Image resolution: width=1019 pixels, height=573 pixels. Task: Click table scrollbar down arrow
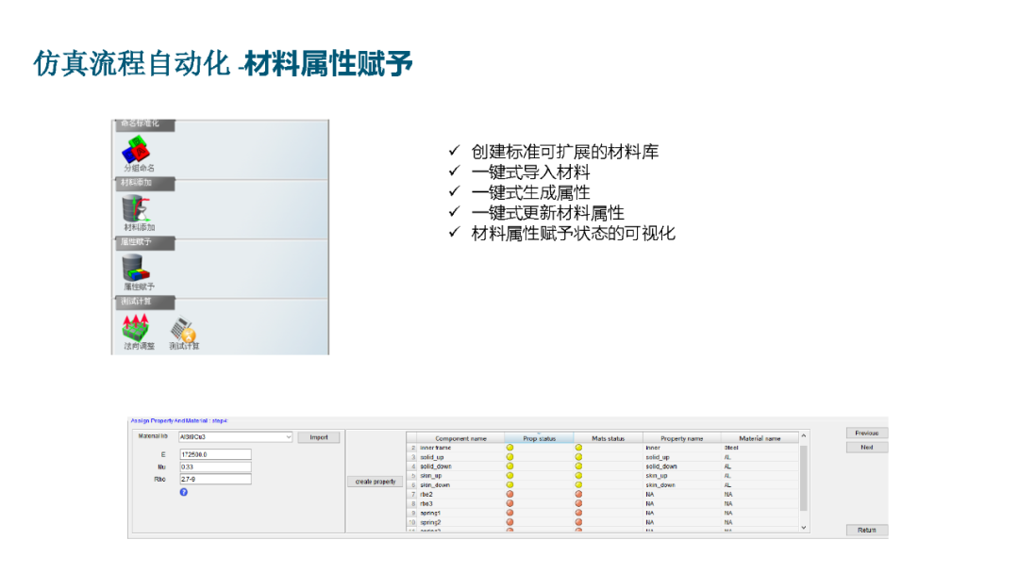804,528
